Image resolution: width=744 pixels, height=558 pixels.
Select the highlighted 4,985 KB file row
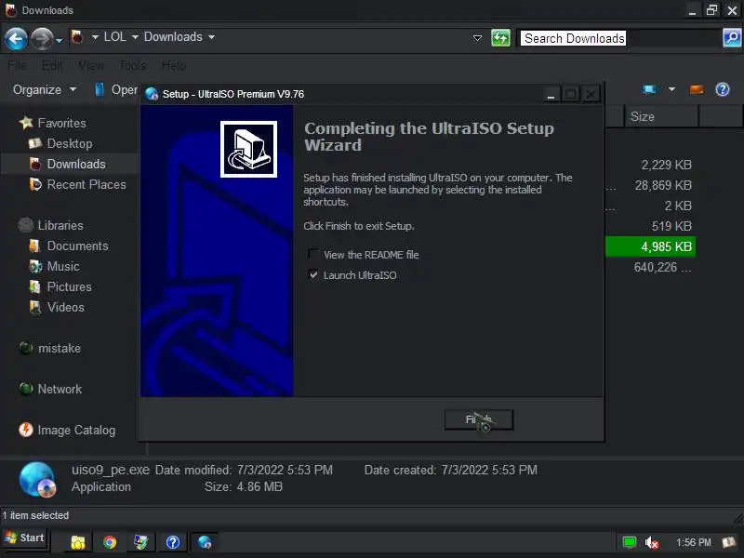tap(650, 246)
